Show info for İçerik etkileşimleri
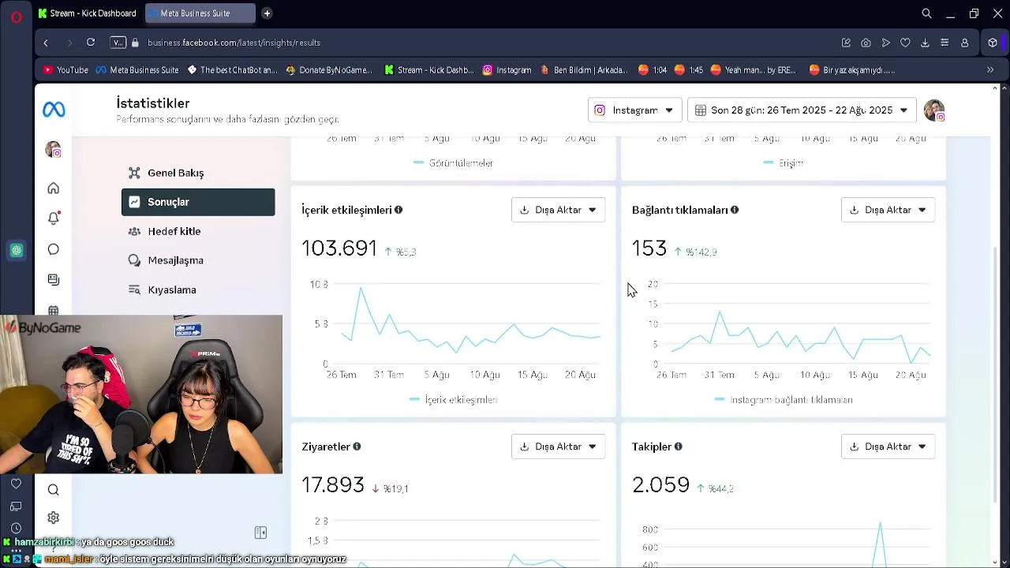The height and width of the screenshot is (568, 1010). (398, 210)
